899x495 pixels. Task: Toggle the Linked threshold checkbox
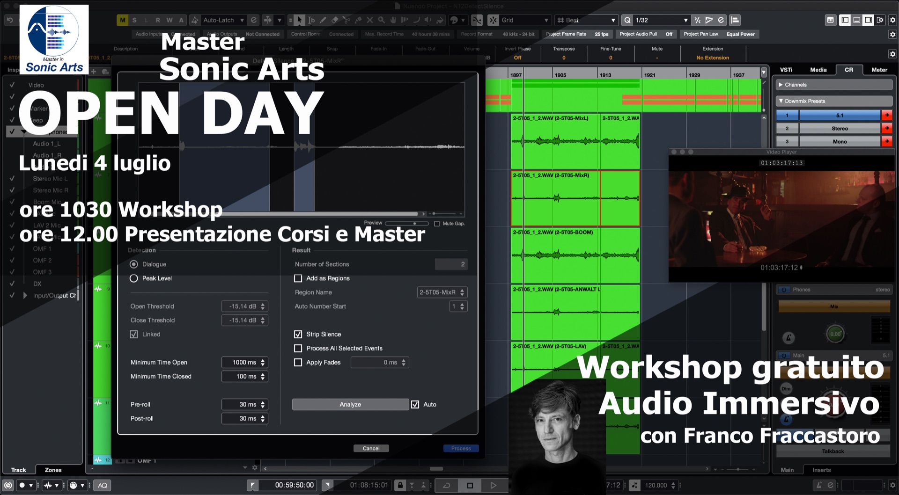pos(134,334)
